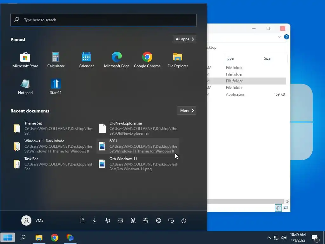Click Size column header in Explorer window
The height and width of the screenshot is (244, 325).
[x=275, y=58]
